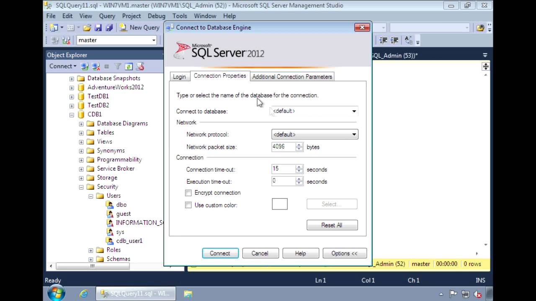This screenshot has width=536, height=301.
Task: Collapse the Security folder node
Action: coord(81,187)
